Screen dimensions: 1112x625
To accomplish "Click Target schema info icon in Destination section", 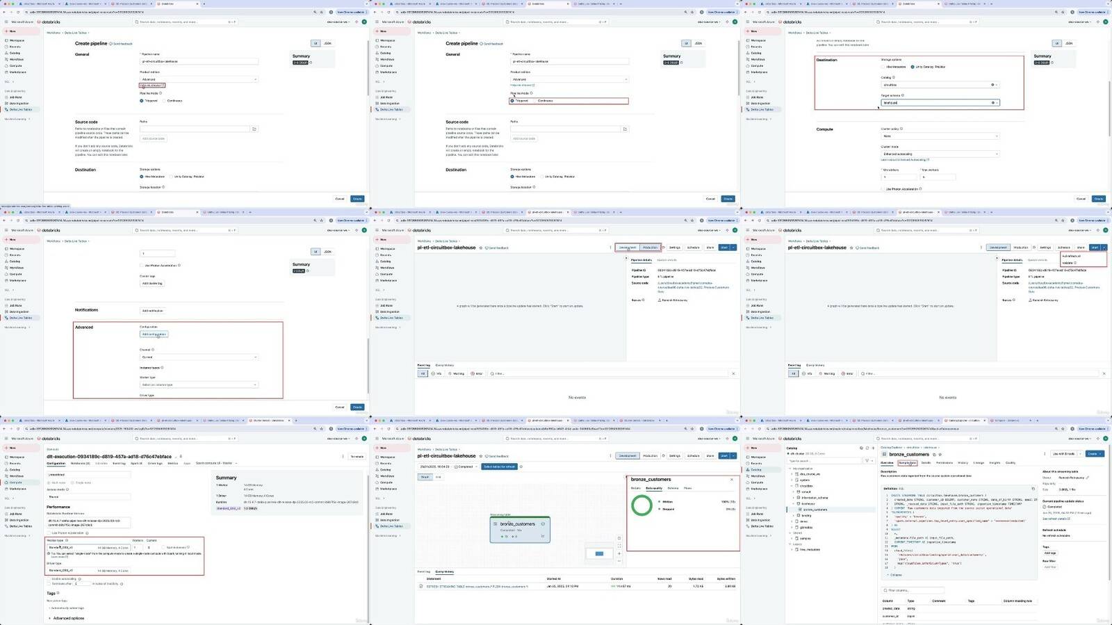I will [902, 95].
